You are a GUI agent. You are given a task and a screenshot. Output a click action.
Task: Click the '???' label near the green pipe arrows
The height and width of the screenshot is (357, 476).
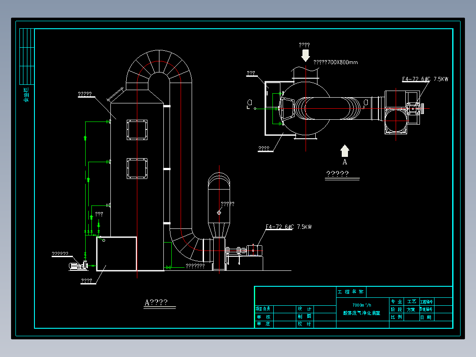(x=99, y=214)
